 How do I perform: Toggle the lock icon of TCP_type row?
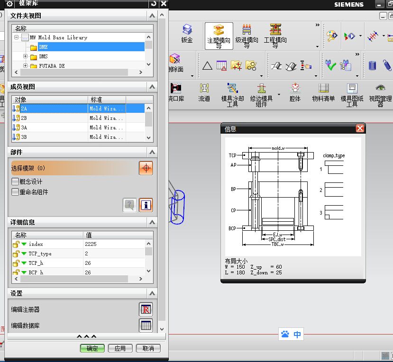tap(16, 253)
